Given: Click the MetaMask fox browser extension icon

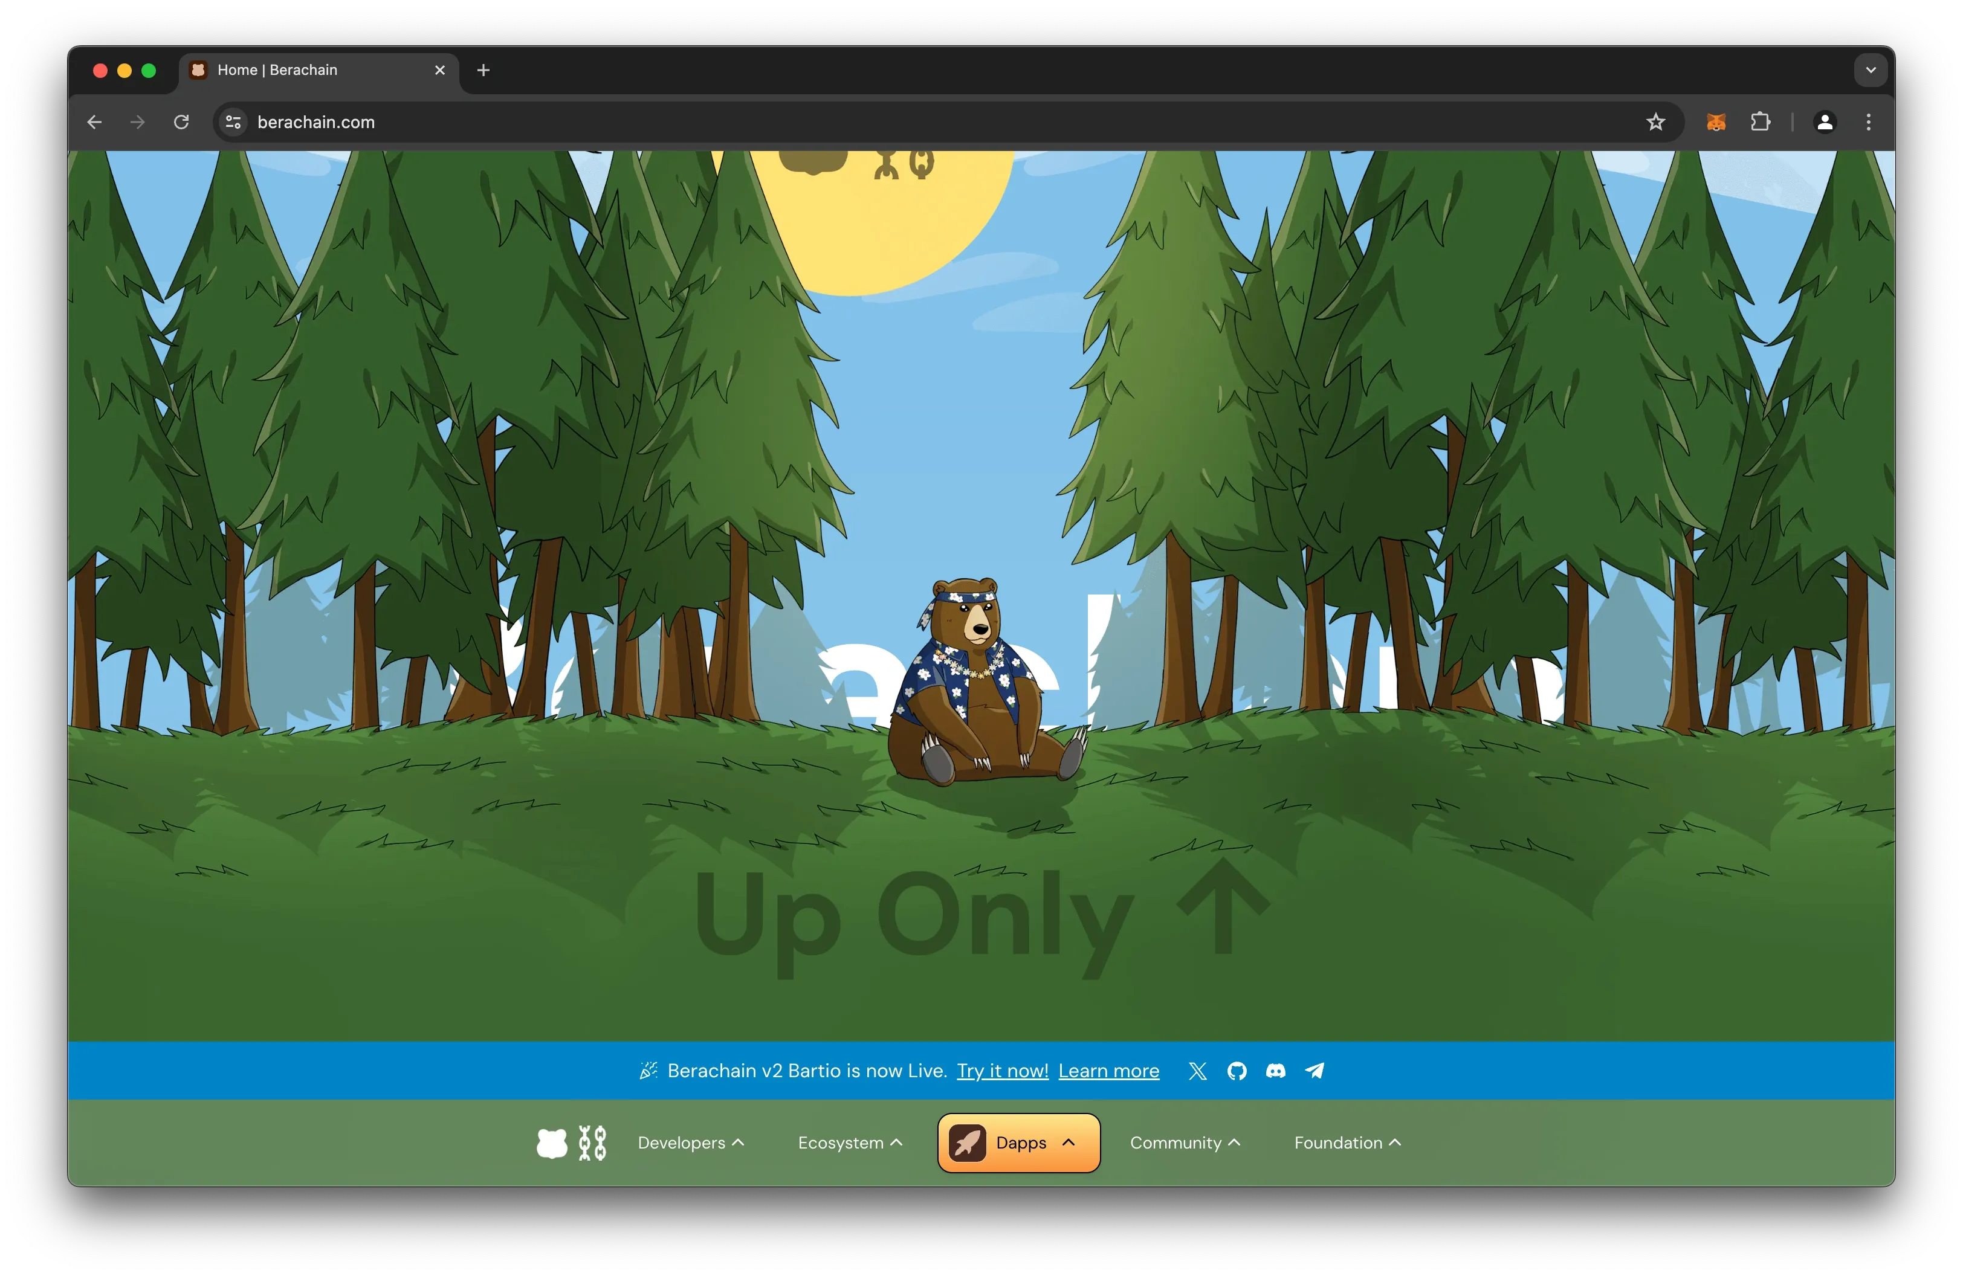Looking at the screenshot, I should click(1715, 121).
